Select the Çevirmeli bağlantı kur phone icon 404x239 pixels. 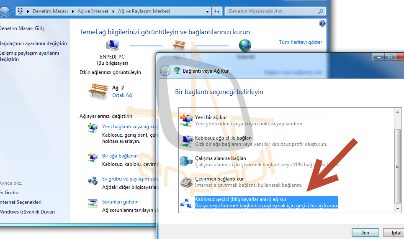186,182
